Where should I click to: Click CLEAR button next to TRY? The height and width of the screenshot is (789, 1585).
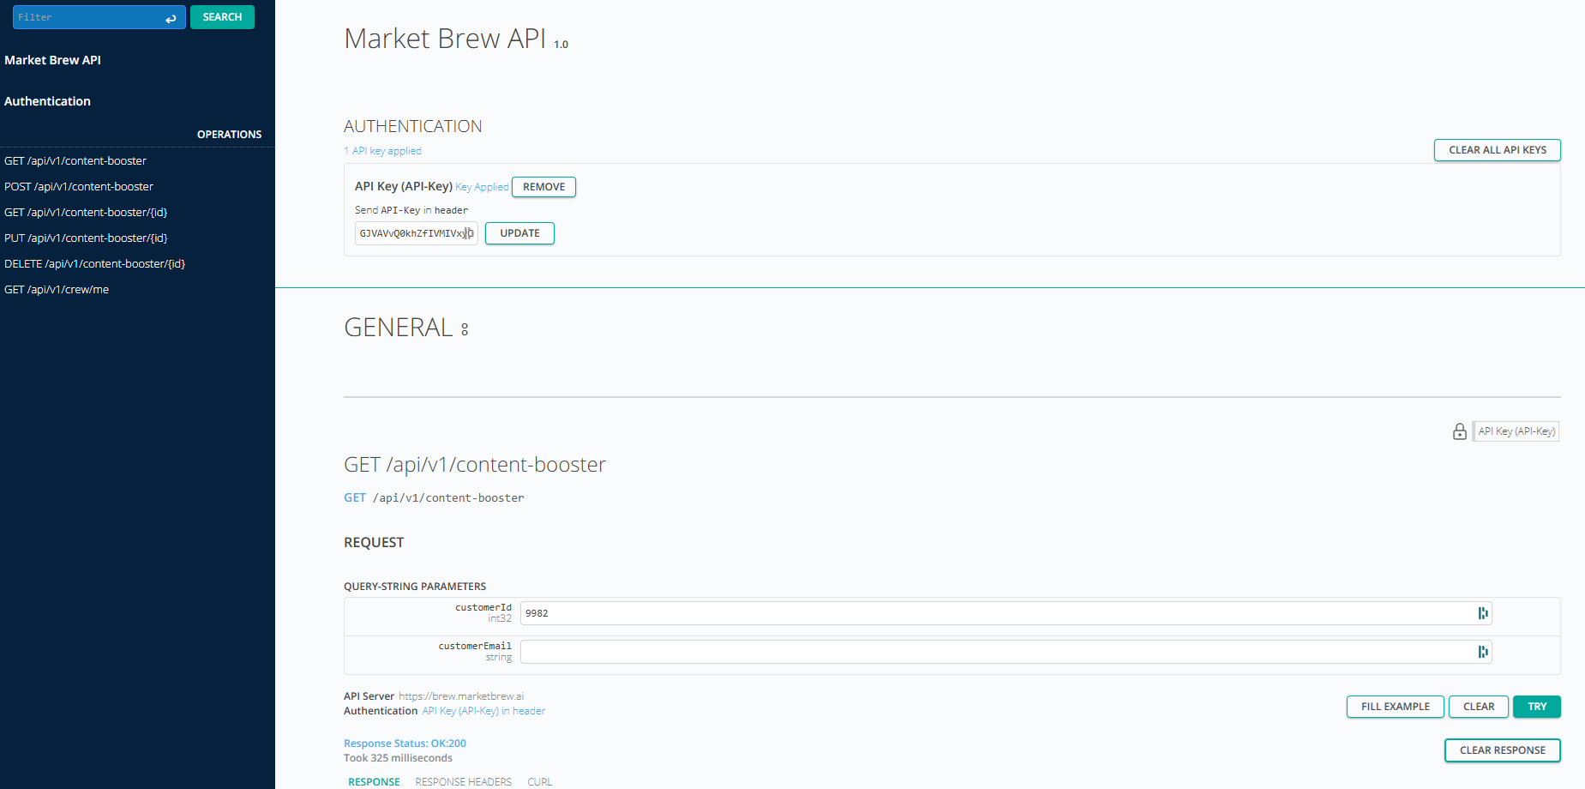click(1478, 707)
